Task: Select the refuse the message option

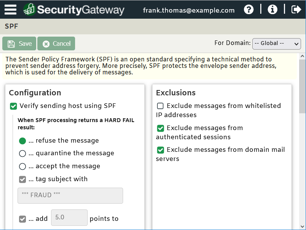Action: [22, 141]
